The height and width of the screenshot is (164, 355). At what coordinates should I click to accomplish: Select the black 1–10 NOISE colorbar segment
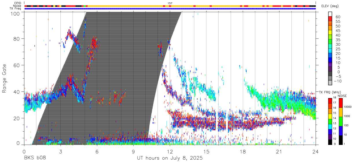[x=341, y=140]
